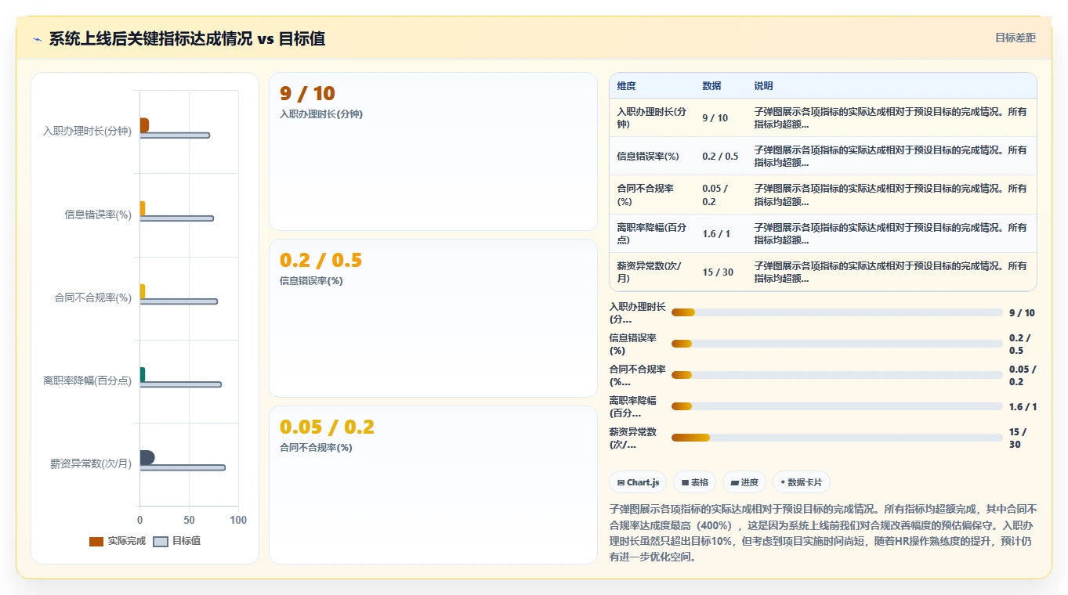Click the 目标差距 label in the header
The height and width of the screenshot is (595, 1068).
point(1015,38)
